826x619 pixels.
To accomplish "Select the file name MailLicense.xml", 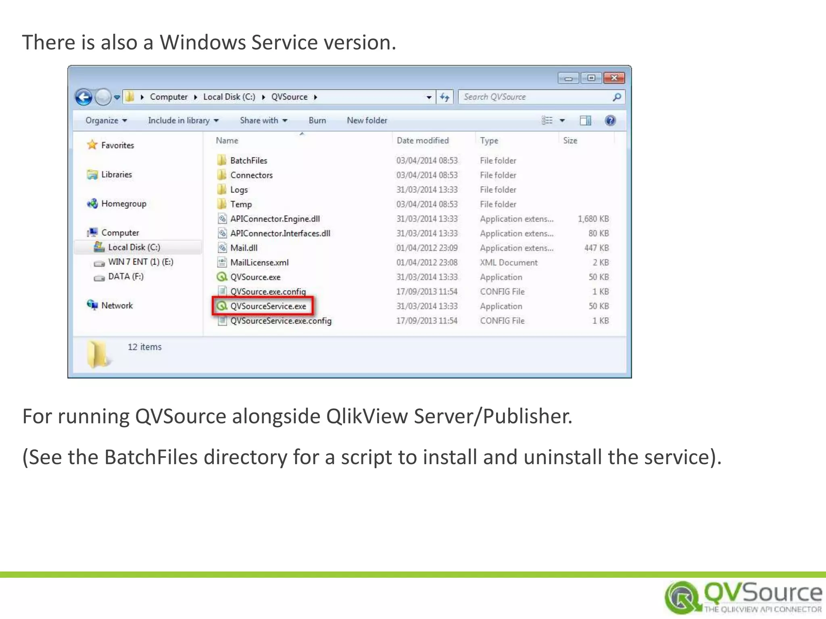I will [259, 263].
